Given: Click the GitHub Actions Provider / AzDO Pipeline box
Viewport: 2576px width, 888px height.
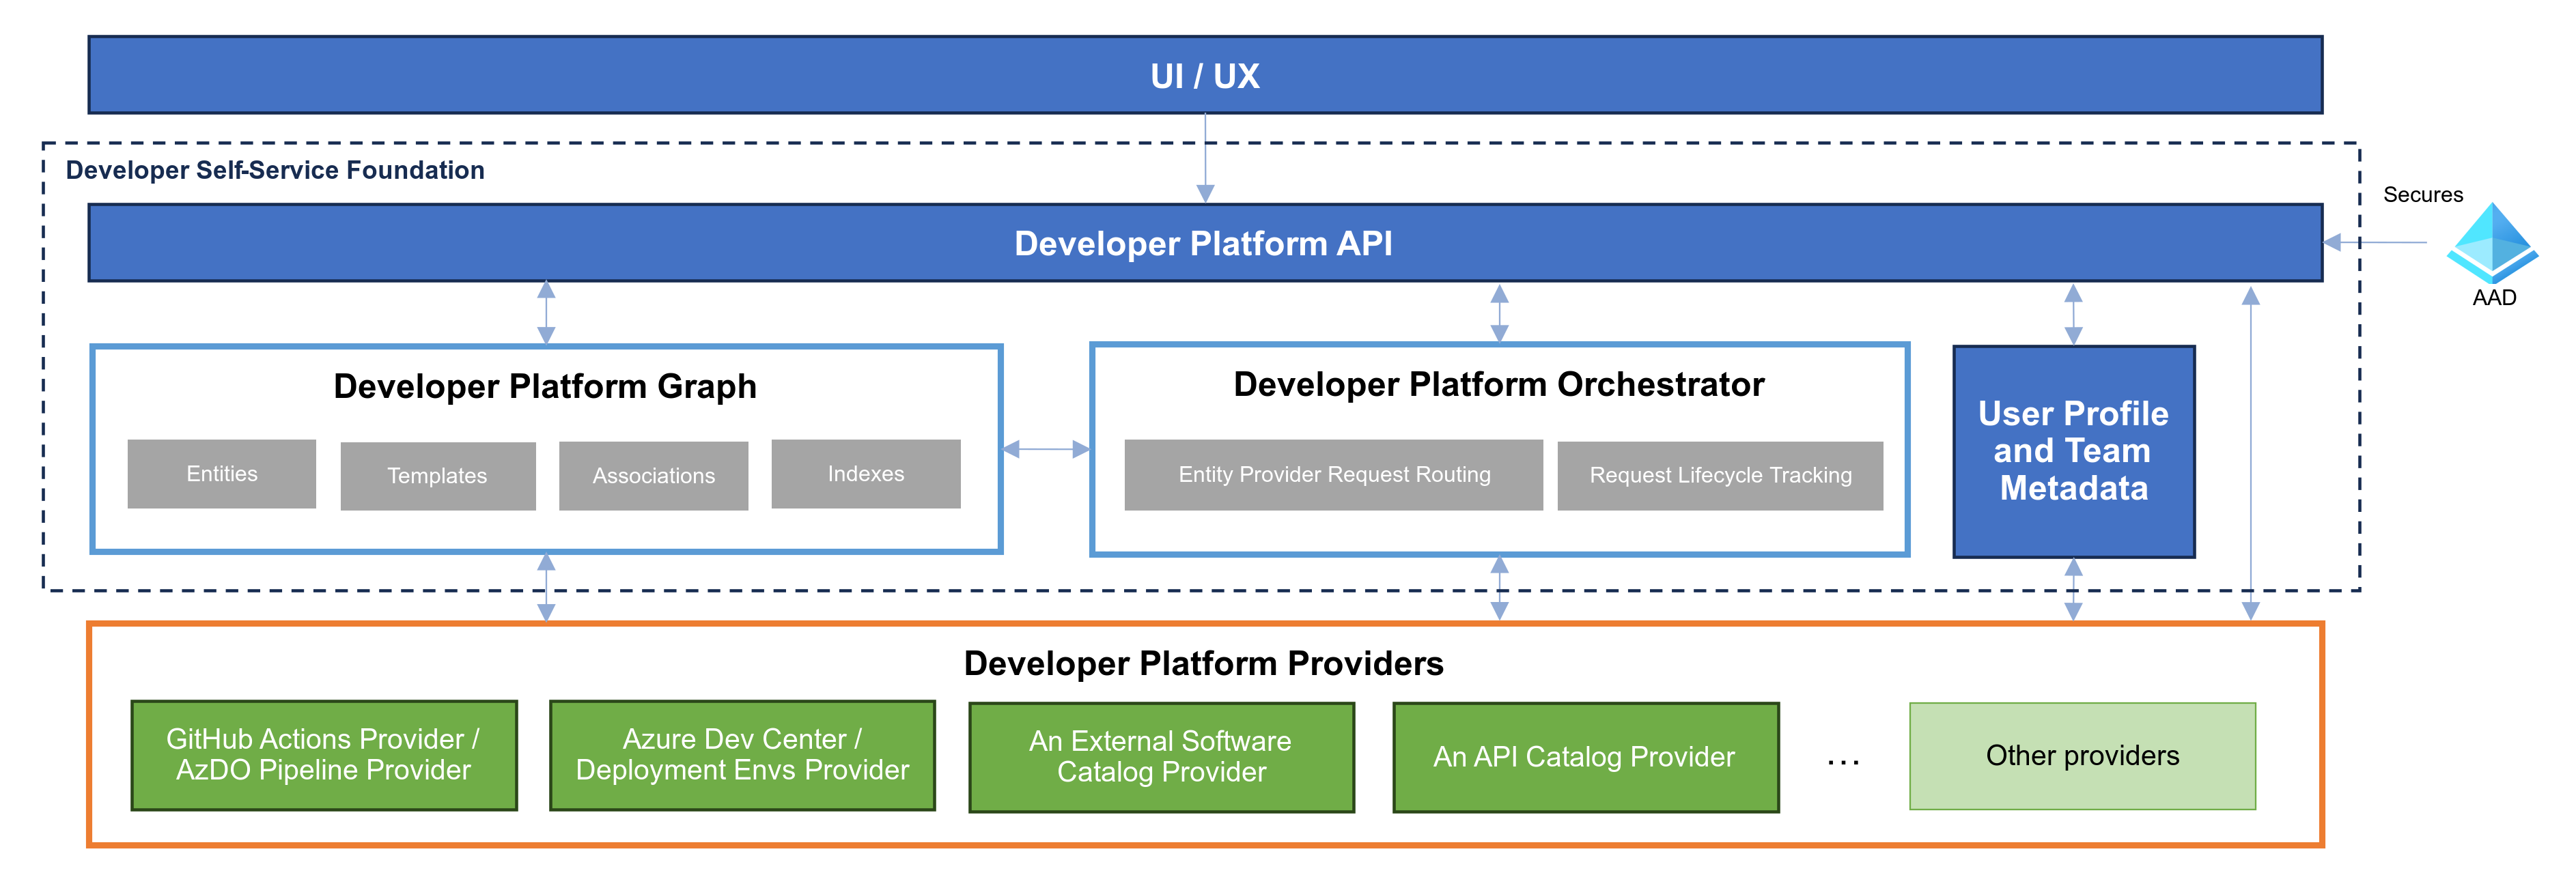Looking at the screenshot, I should point(323,755).
